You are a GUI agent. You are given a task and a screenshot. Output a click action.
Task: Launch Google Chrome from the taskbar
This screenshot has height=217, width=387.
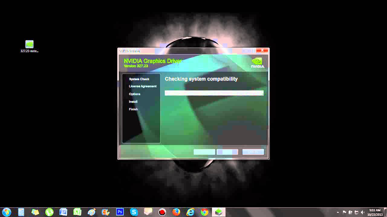click(205, 212)
